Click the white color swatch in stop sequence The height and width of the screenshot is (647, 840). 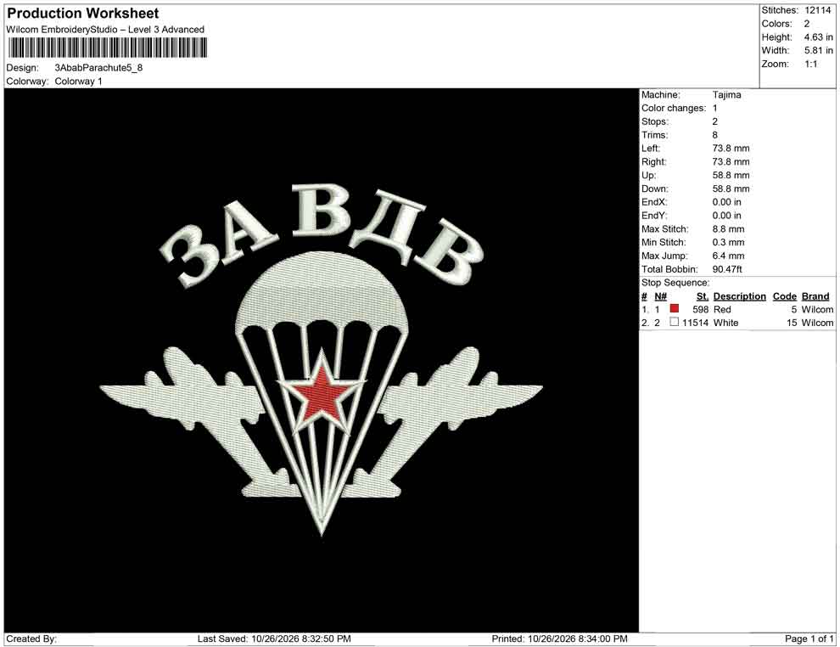click(x=674, y=322)
